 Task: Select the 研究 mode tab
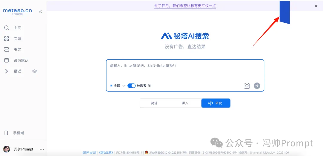tap(216, 103)
